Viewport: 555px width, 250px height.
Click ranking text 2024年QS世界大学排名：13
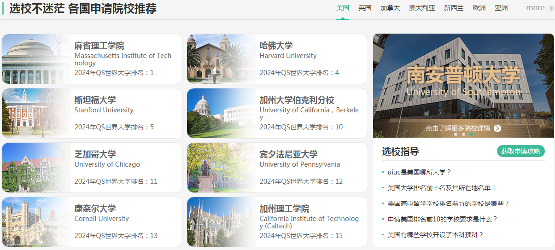click(116, 236)
